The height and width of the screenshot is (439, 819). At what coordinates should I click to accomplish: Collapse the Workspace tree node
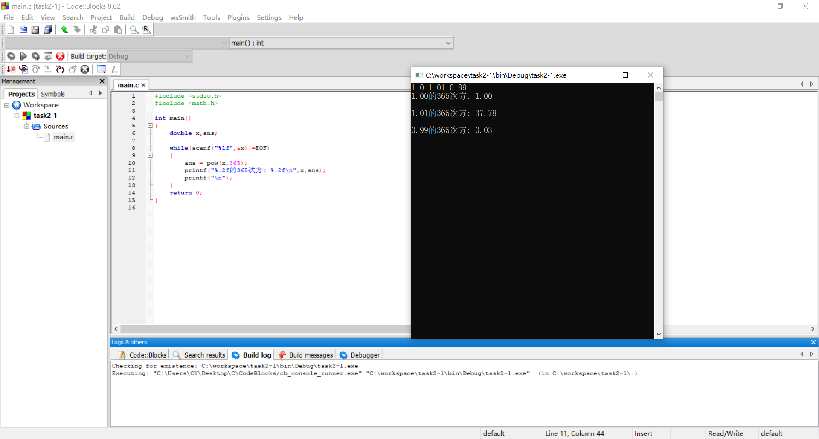7,105
